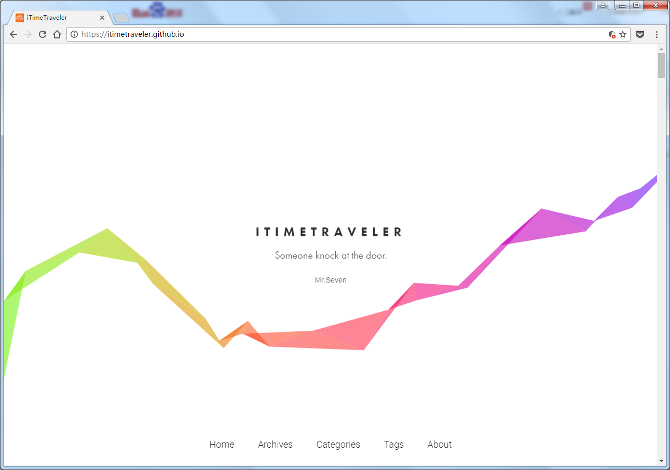
Task: Click the Chrome user profile button
Action: [x=603, y=6]
